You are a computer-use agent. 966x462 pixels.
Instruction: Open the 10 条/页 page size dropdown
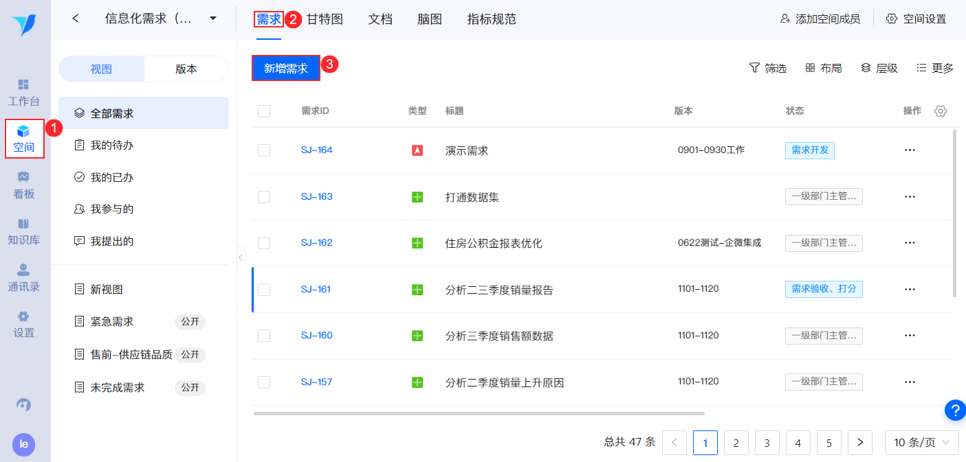click(921, 443)
